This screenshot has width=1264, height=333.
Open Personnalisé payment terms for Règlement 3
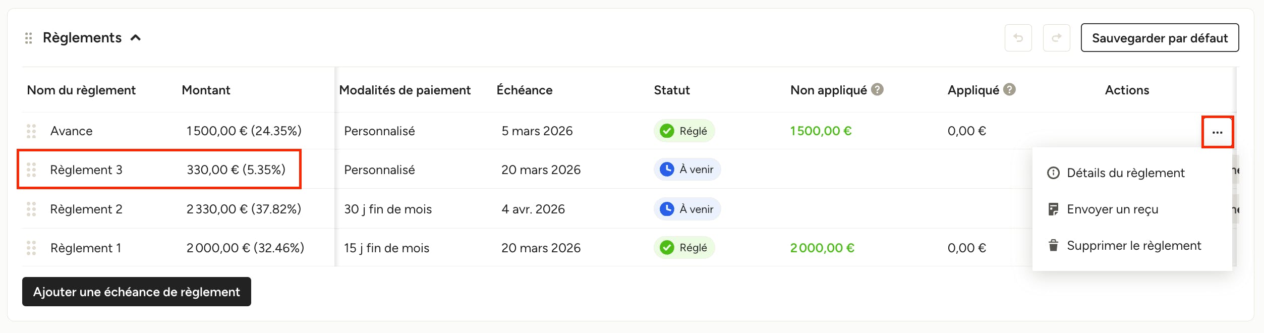point(379,170)
